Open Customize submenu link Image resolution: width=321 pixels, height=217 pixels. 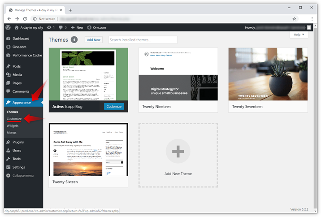click(x=14, y=119)
